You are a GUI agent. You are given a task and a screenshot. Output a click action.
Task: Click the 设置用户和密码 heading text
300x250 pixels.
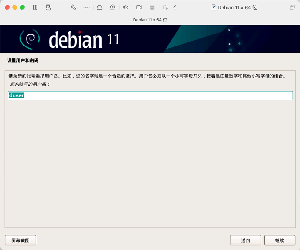(23, 60)
